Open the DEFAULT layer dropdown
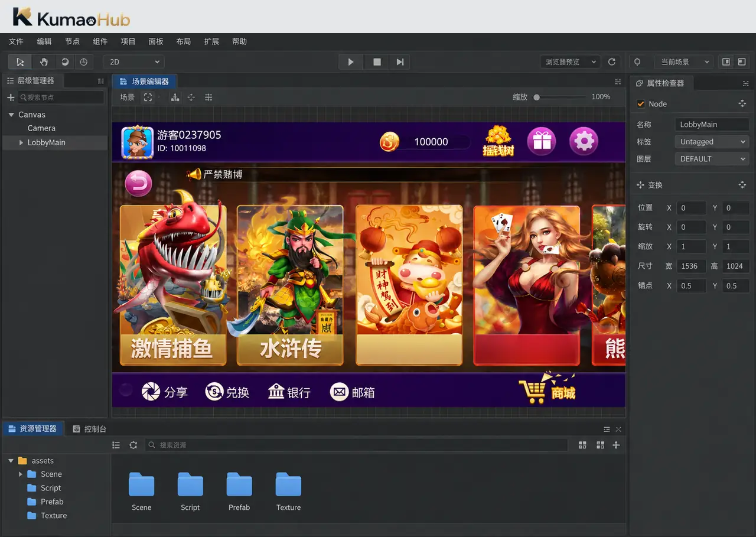This screenshot has width=756, height=537. pos(712,159)
